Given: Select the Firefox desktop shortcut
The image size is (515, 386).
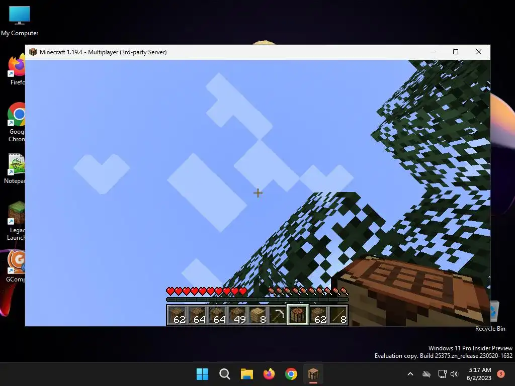Looking at the screenshot, I should pos(17,69).
